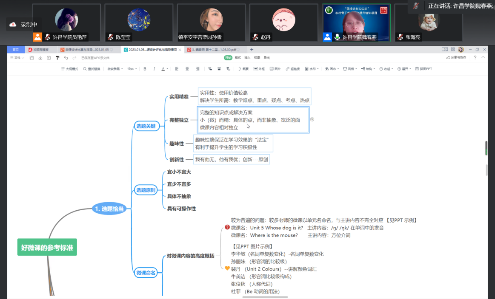Open the font color dropdown arrow
Screen dimensions: 495x299
[168, 69]
